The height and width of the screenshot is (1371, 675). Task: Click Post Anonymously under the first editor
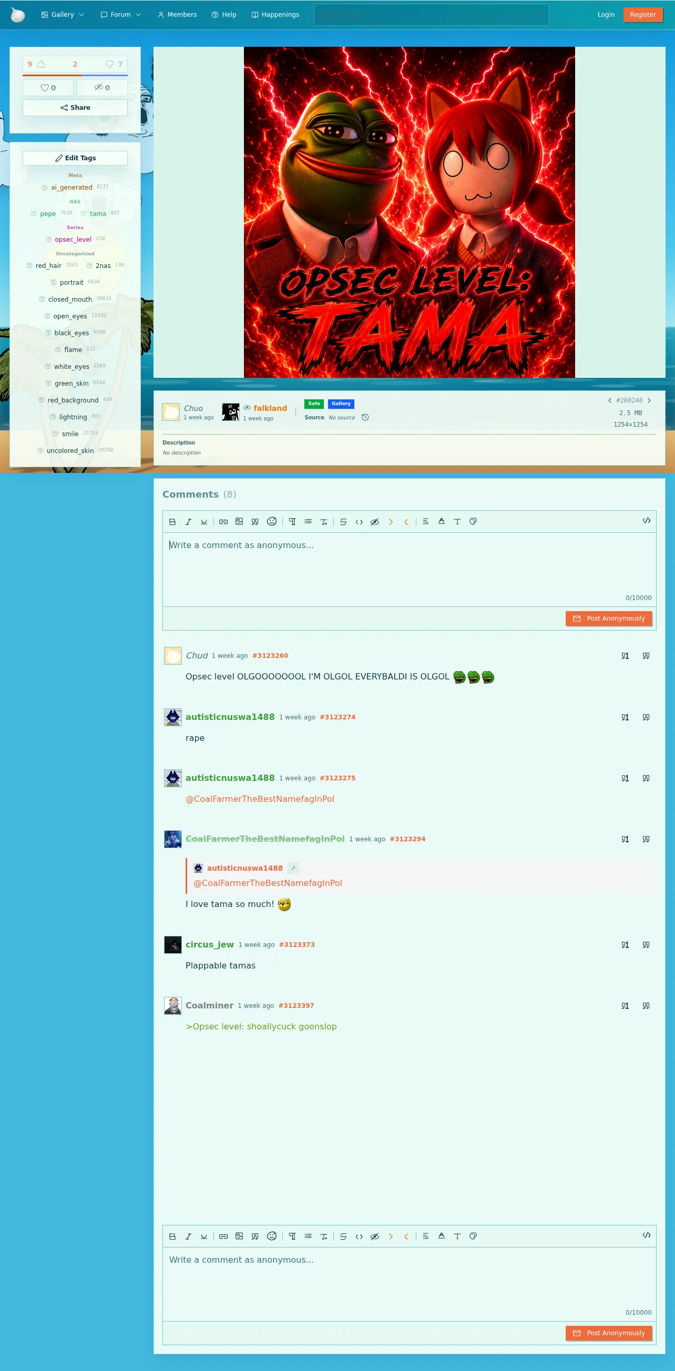[608, 619]
